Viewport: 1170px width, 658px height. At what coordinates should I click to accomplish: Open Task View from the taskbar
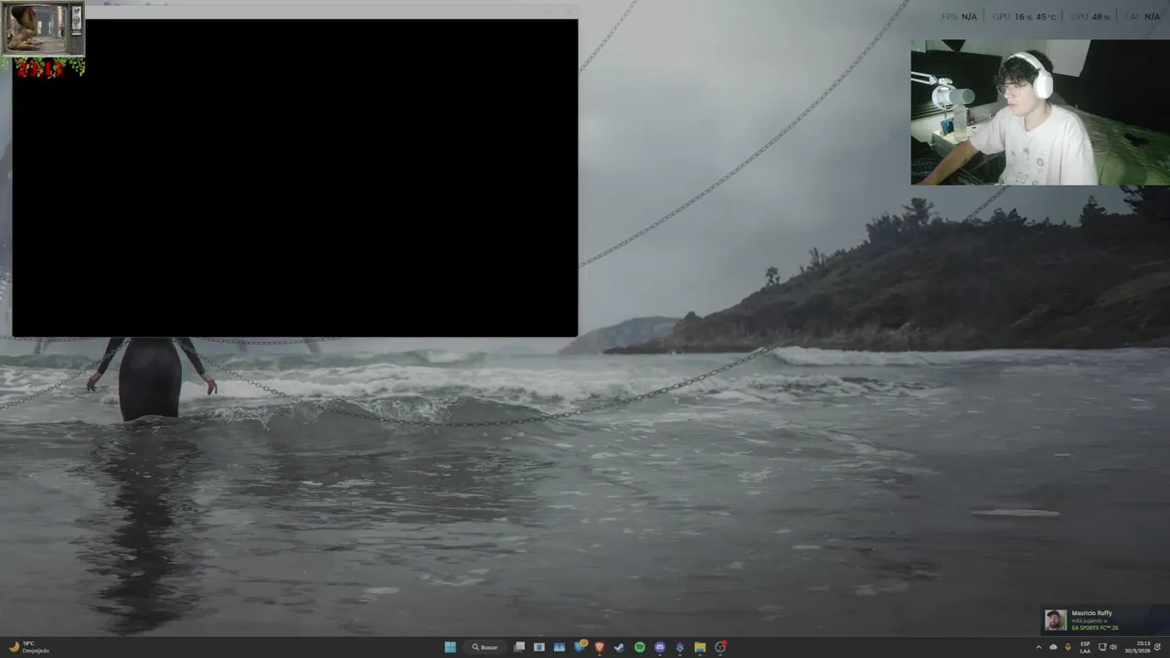pyautogui.click(x=519, y=647)
